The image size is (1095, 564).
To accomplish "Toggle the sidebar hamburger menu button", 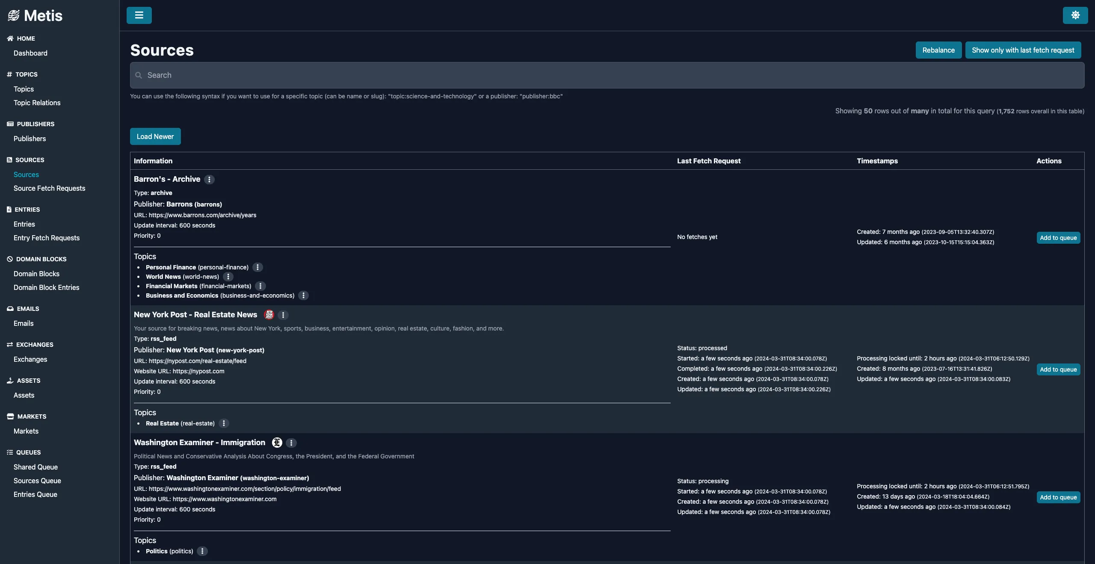I will 139,15.
